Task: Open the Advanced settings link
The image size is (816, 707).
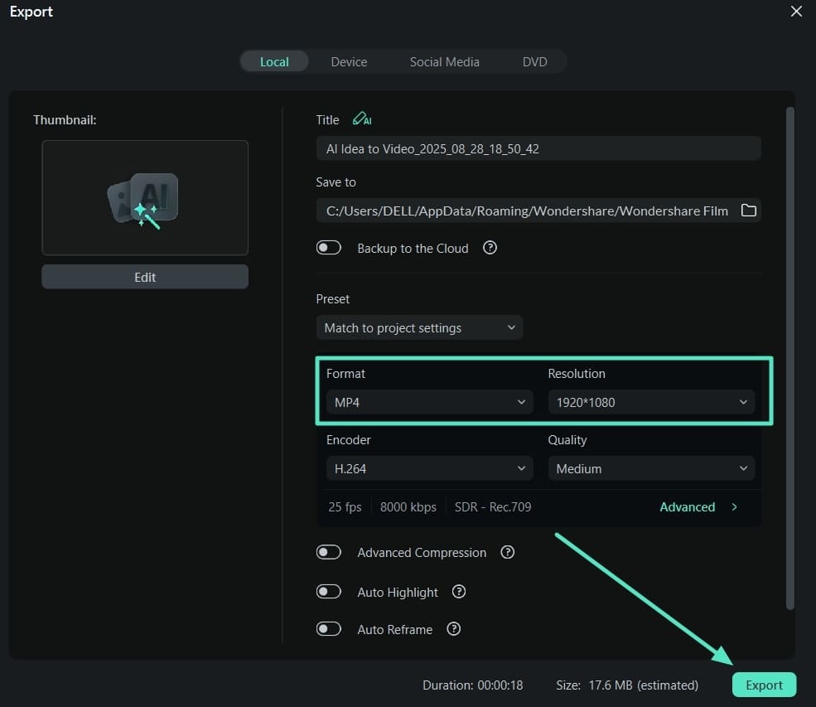Action: click(x=687, y=507)
